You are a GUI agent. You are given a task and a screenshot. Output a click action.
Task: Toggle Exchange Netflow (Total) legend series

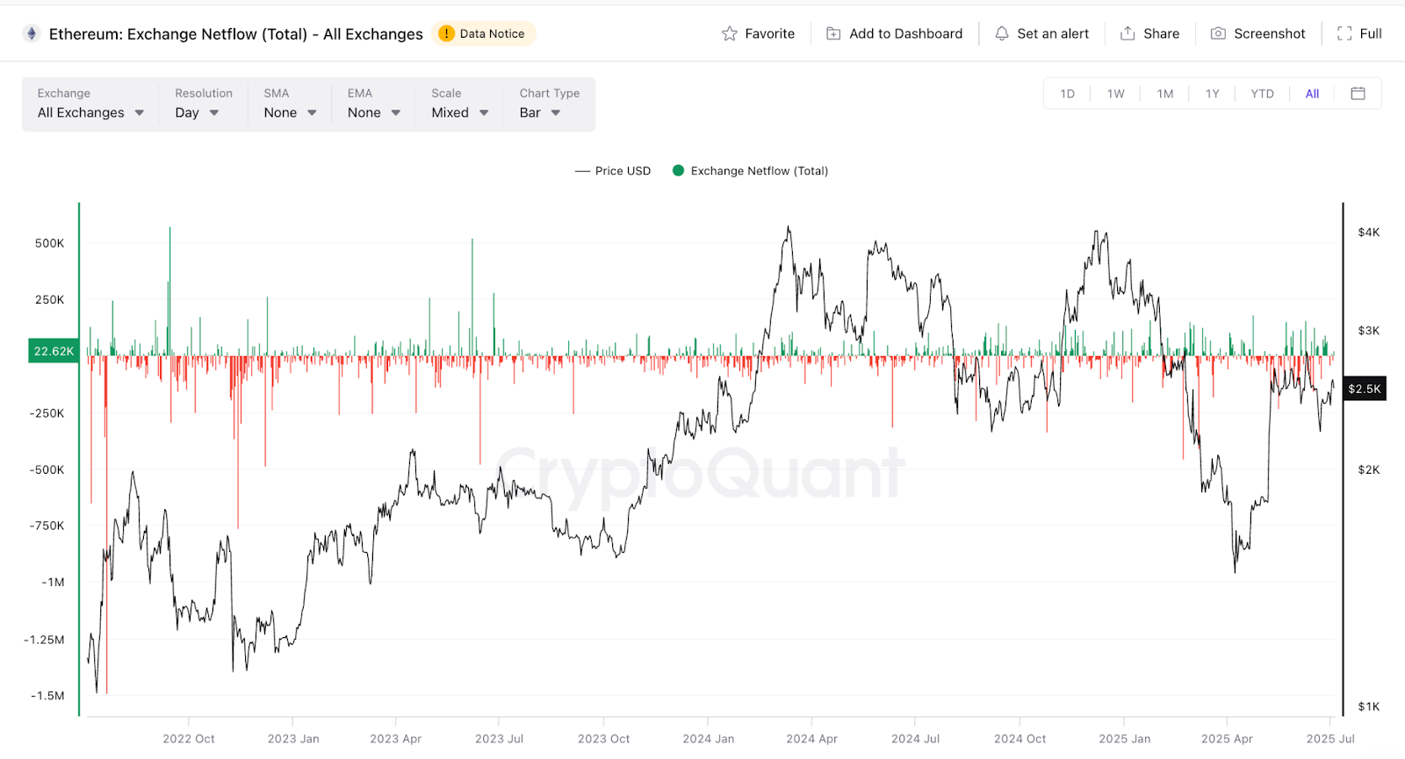(751, 171)
